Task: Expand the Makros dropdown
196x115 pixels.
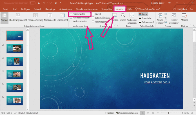Action: [184, 17]
